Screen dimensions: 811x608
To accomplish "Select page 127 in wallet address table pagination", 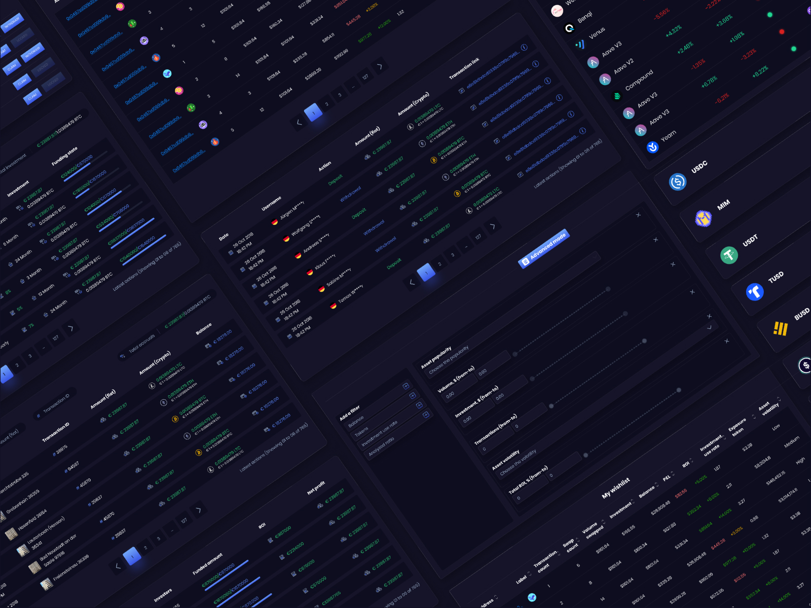I will pos(365,77).
